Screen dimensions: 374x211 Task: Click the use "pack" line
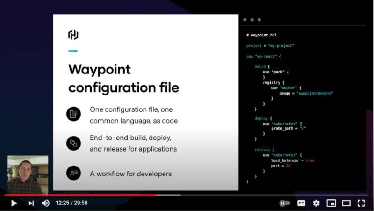click(x=276, y=72)
